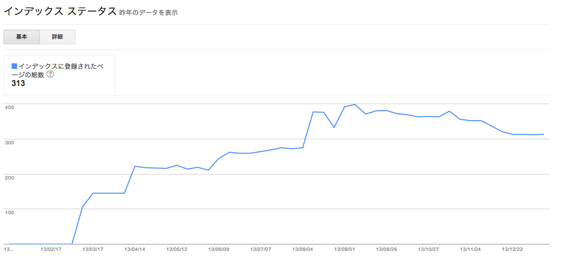Screen dimensions: 570x260
Task: Click the 13/10/27 date axis label
Action: (429, 249)
